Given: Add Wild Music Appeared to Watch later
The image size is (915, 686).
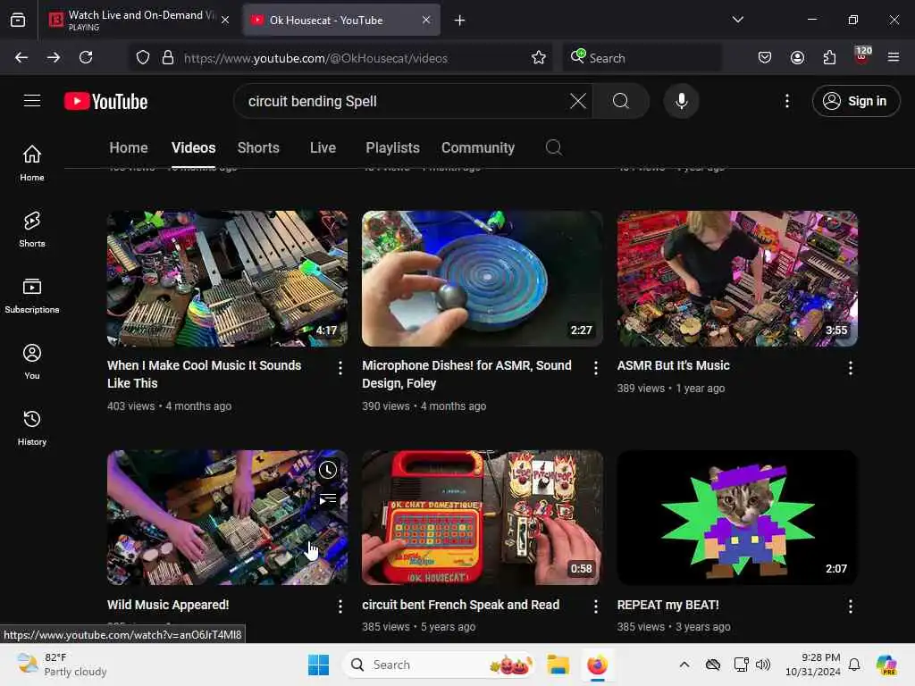Looking at the screenshot, I should click(x=328, y=470).
